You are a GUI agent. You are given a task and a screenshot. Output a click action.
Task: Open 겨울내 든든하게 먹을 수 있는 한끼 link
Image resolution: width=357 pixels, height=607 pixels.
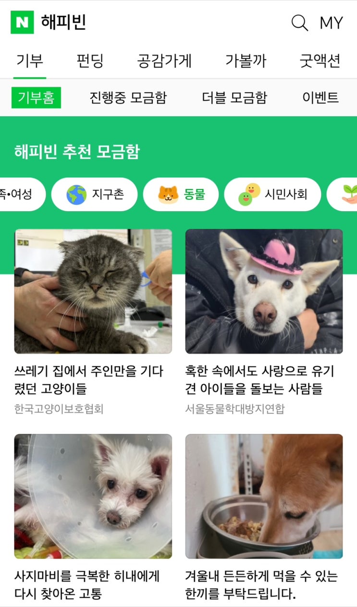point(261,584)
